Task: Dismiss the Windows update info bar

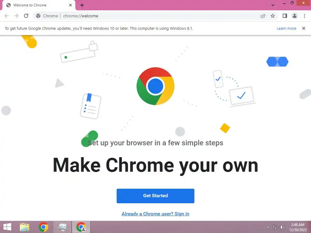Action: click(x=303, y=28)
